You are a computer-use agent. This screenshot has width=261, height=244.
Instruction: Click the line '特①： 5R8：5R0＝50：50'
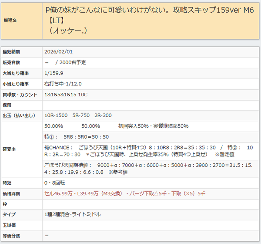point(77,137)
